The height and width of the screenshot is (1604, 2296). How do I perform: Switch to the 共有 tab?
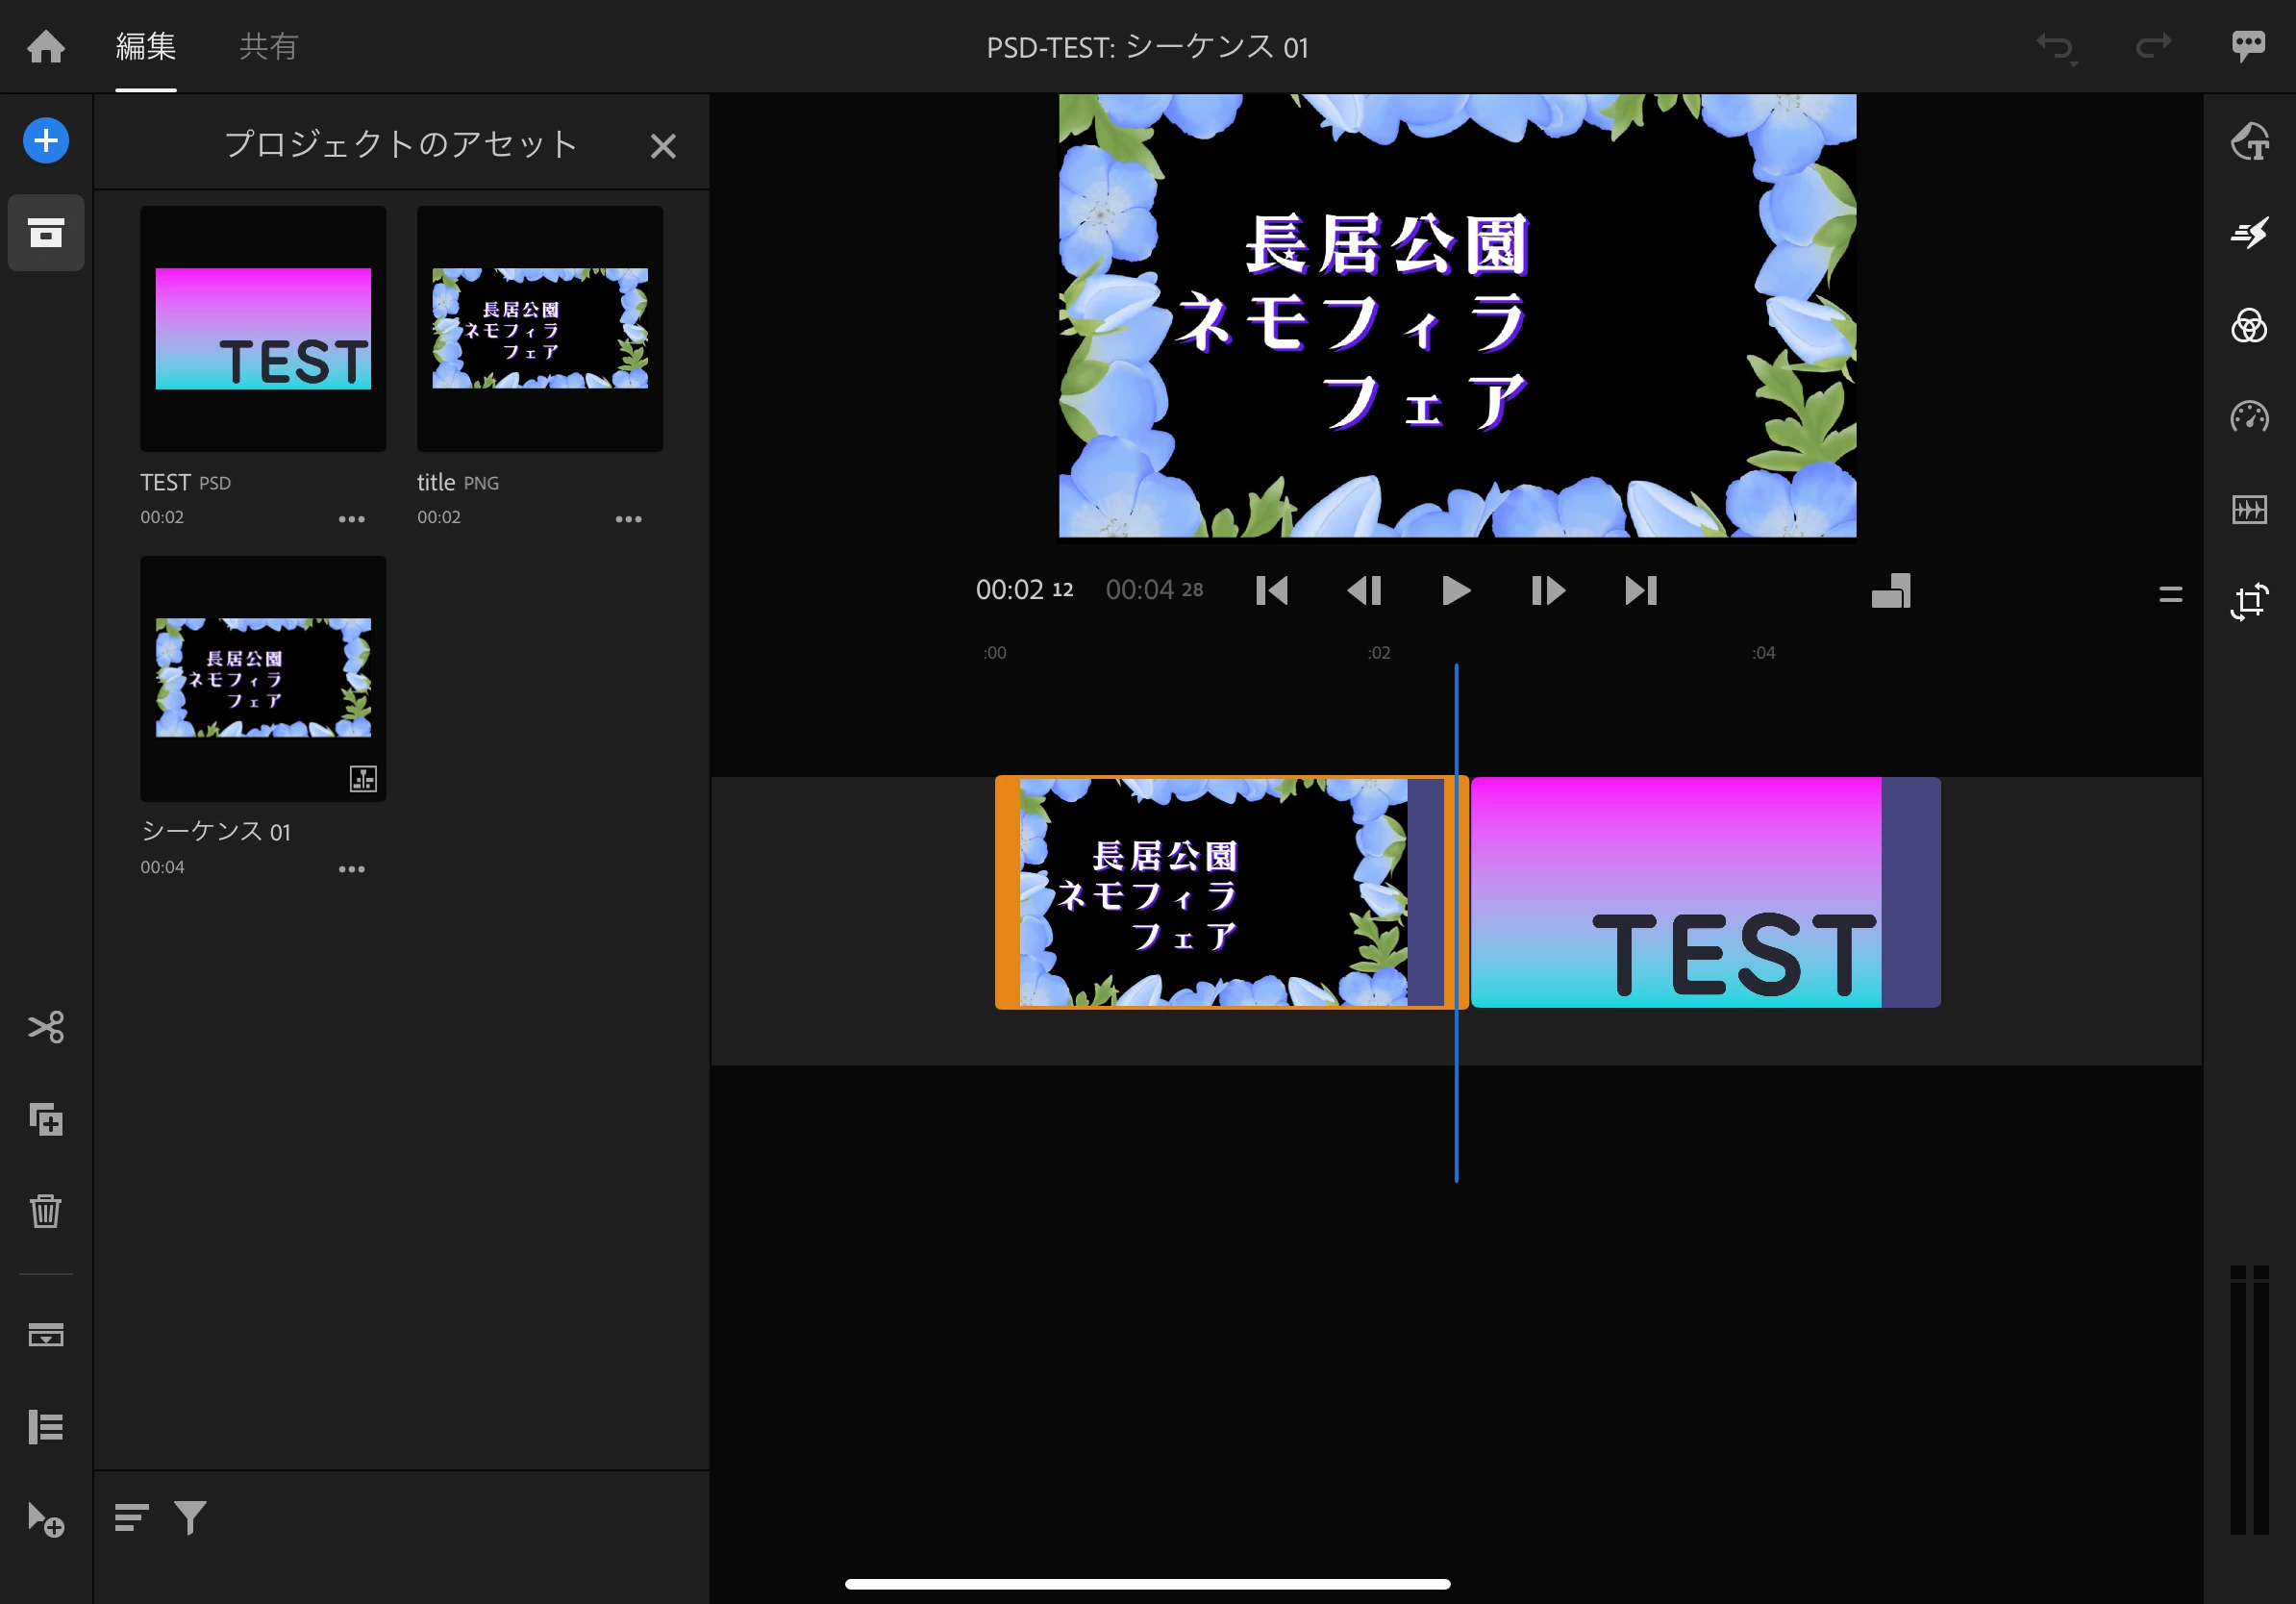[268, 46]
